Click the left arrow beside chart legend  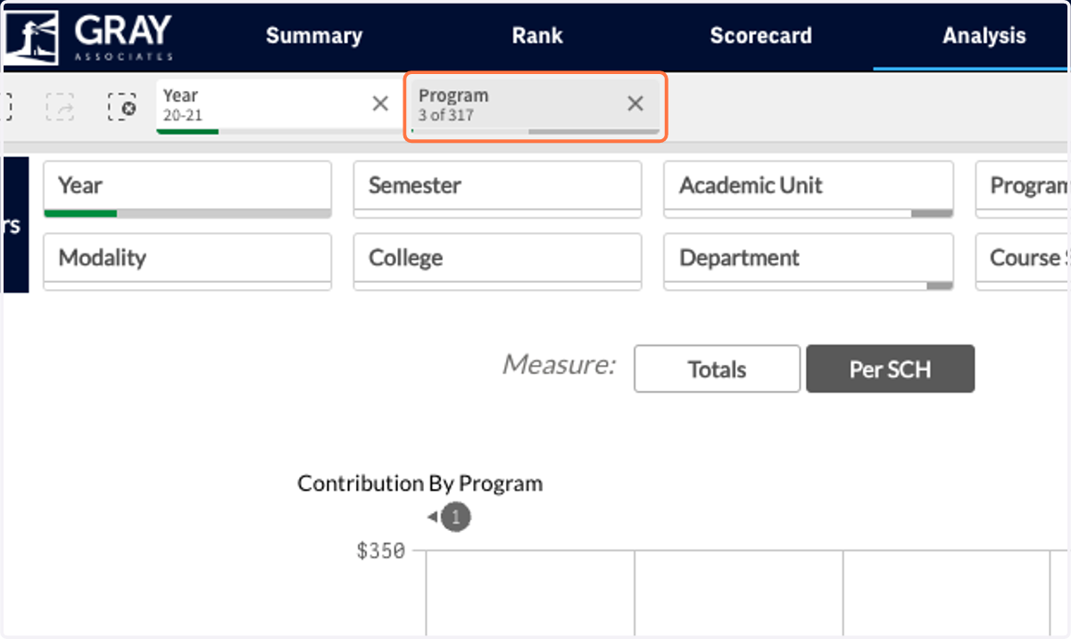[432, 517]
